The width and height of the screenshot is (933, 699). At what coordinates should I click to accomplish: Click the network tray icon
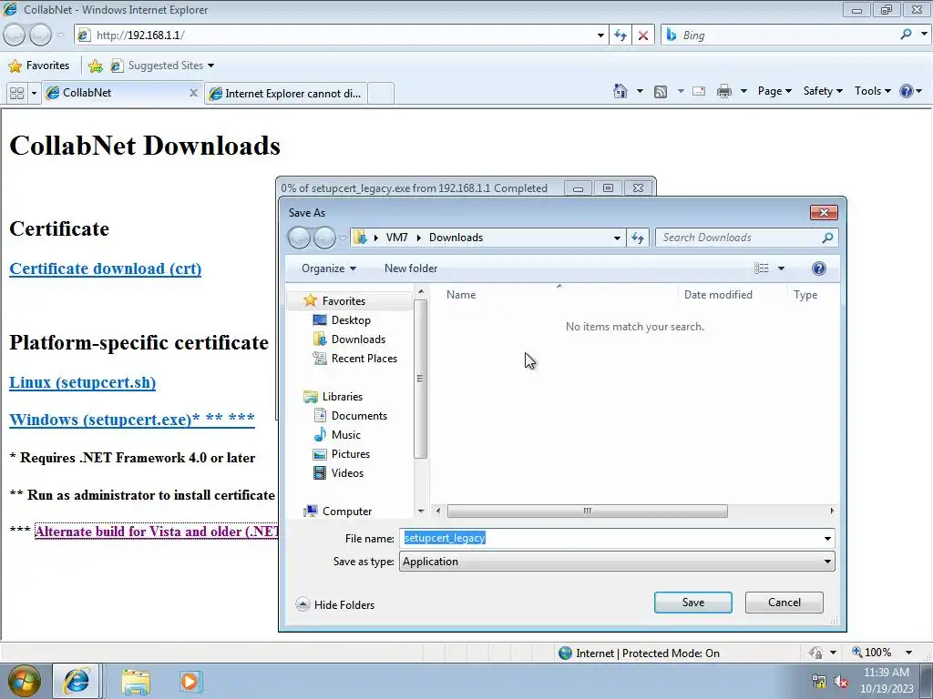[818, 681]
